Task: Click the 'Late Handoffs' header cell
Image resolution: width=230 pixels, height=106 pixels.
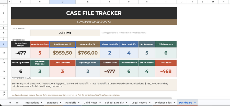Action: pos(129,44)
